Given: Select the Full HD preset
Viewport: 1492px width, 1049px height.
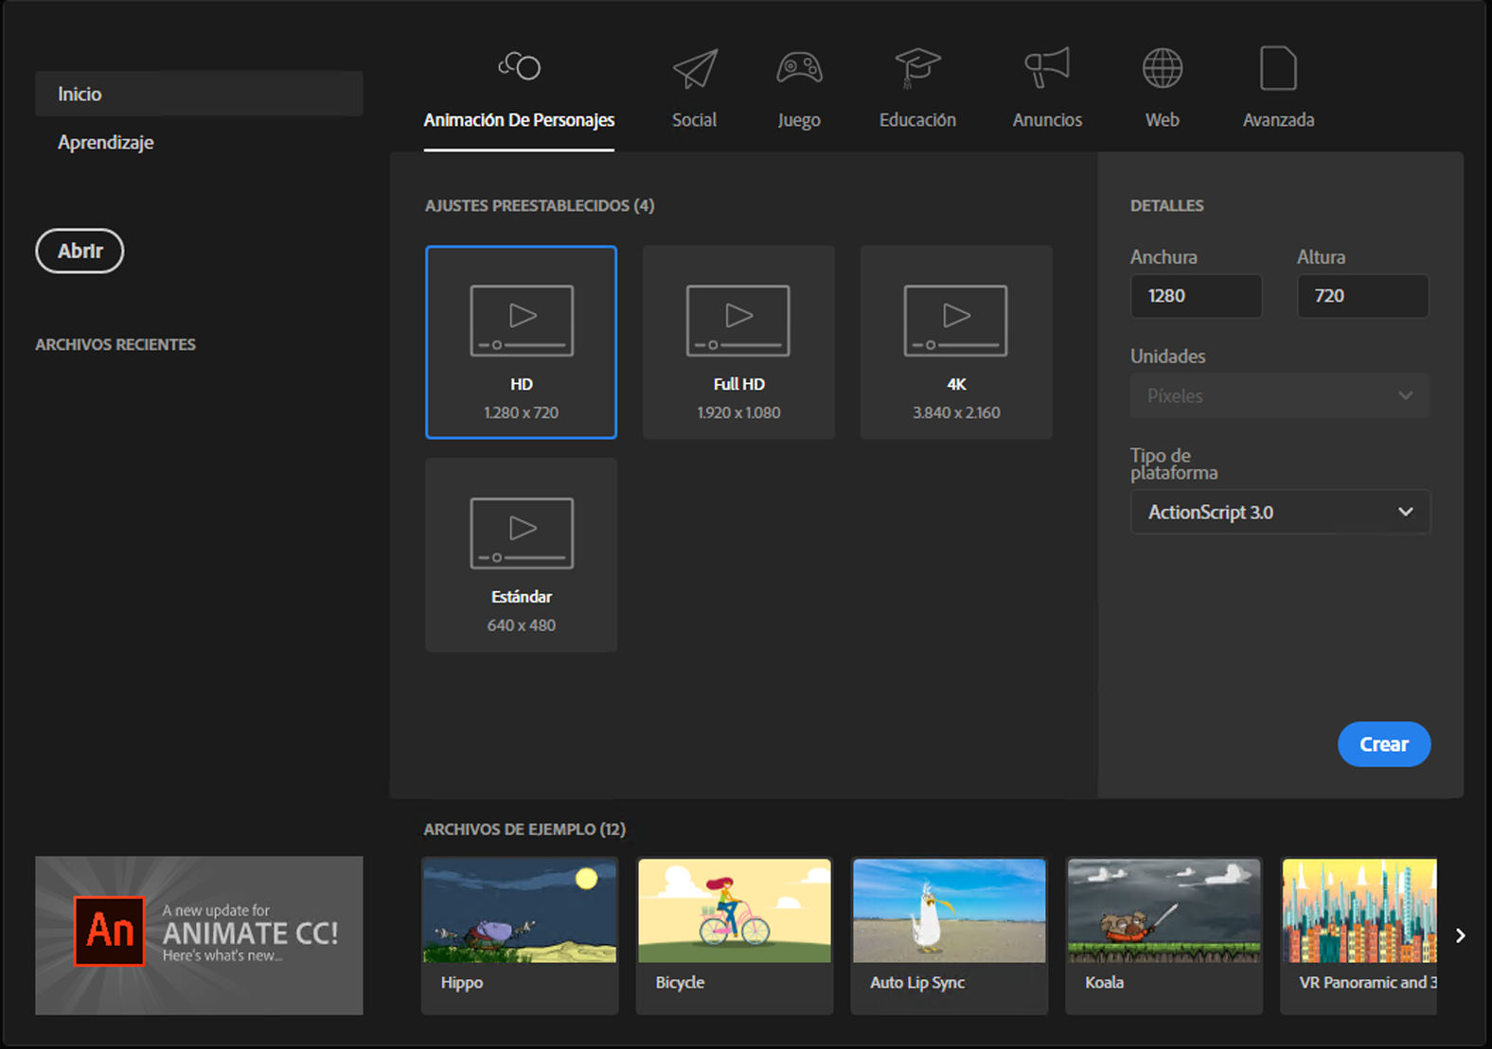Looking at the screenshot, I should [738, 342].
